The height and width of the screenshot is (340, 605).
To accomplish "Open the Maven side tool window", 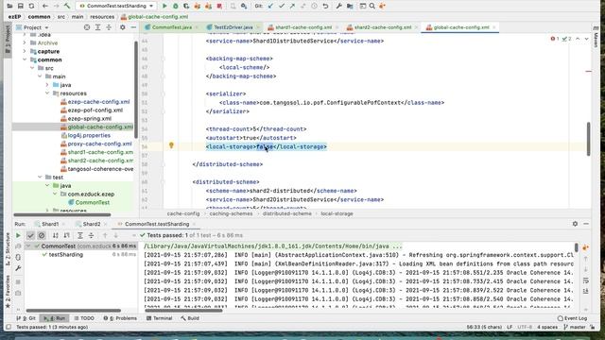I will point(596,37).
